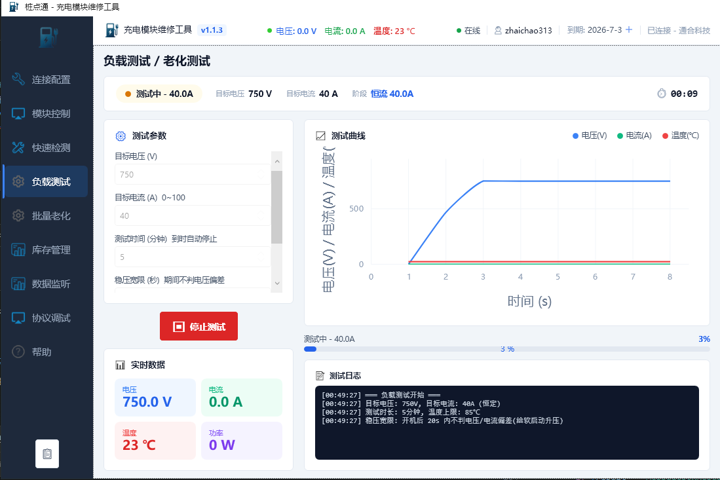Click the chart icon beside 数据监听
Screen dimensions: 720x480
pyautogui.click(x=18, y=284)
